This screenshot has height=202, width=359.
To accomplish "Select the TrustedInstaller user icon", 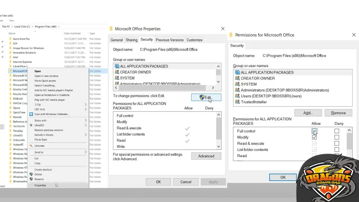I will click(x=237, y=102).
